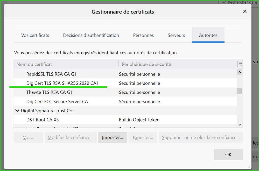Select the RapidSSL TLS RSA CA G1 certificate
This screenshot has width=259, height=171.
pyautogui.click(x=51, y=74)
